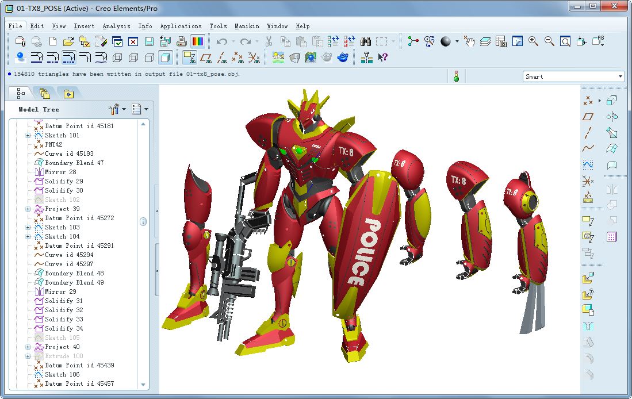Viewport: 632px width, 399px height.
Task: Select the Sketch tool icon in right toolbar
Action: pos(588,165)
